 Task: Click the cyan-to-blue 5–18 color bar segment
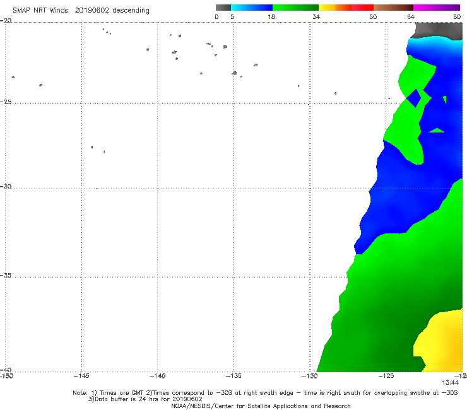[252, 8]
